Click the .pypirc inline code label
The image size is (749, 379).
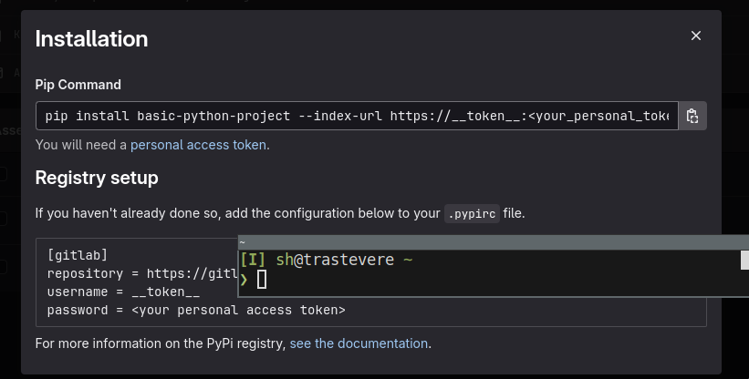470,214
